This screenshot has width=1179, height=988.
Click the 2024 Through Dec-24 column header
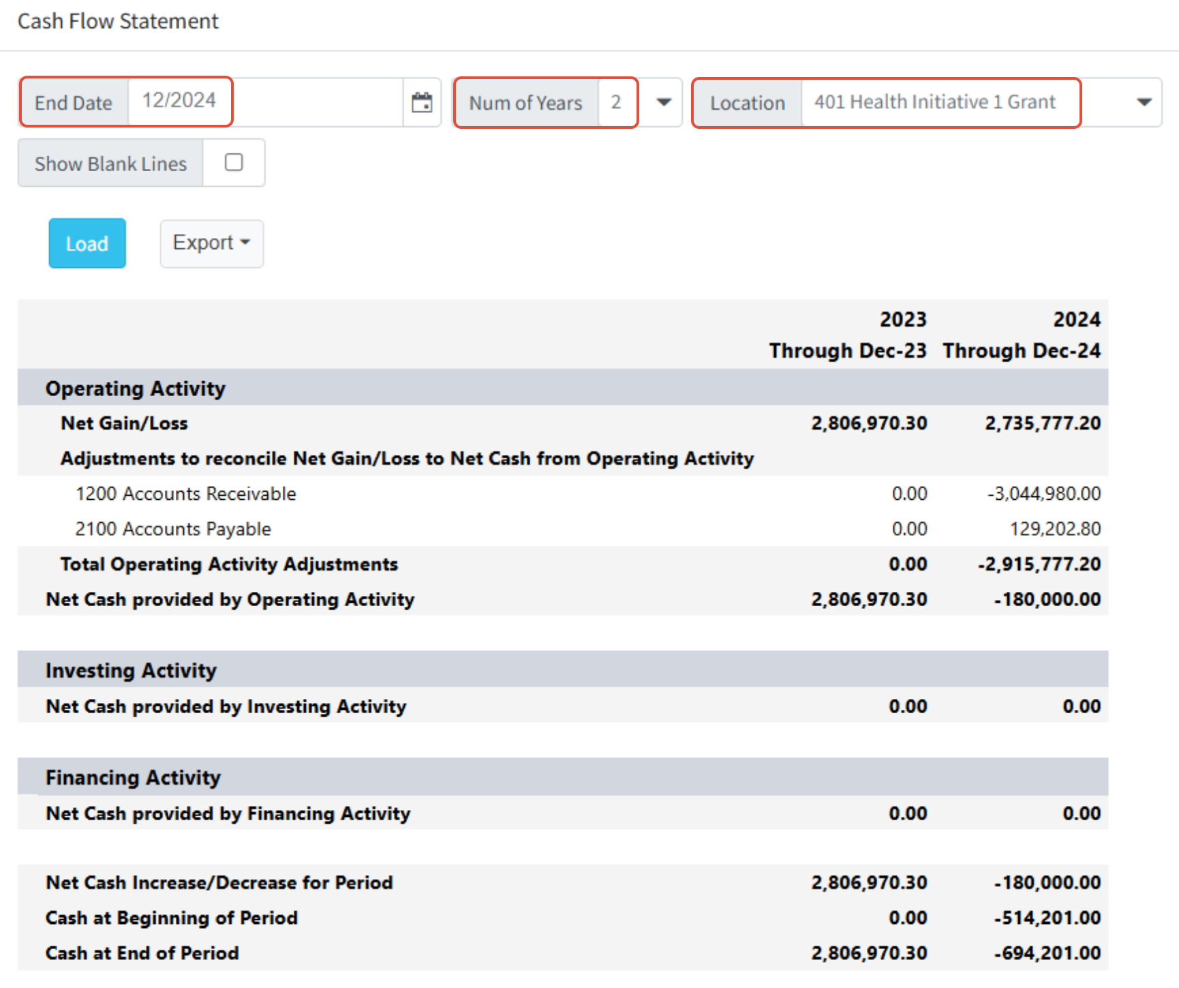[x=1022, y=335]
